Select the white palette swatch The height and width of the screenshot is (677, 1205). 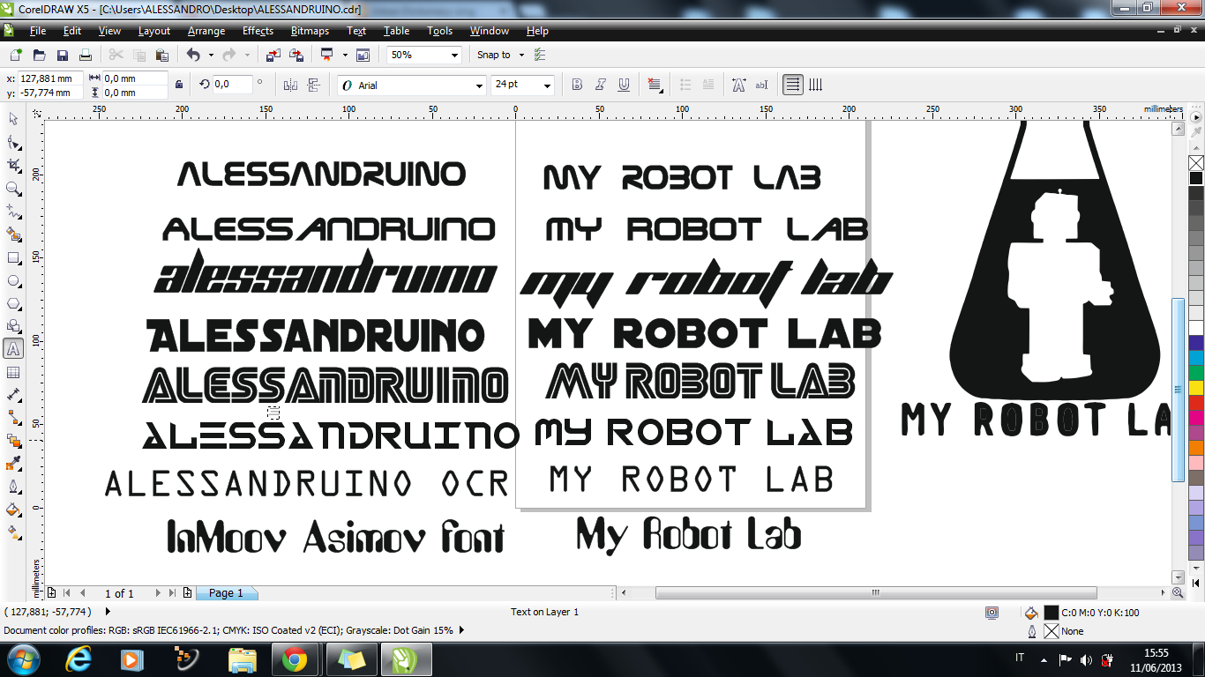pos(1196,328)
